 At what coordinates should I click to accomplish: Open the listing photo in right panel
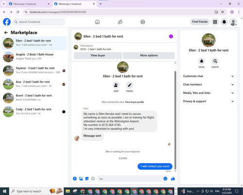coord(208,40)
